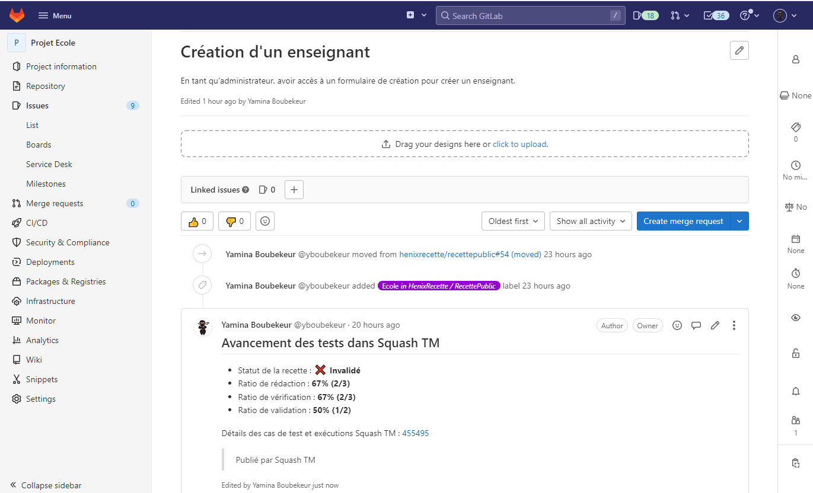The height and width of the screenshot is (493, 813).
Task: Open the help question mark icon
Action: coord(747,15)
